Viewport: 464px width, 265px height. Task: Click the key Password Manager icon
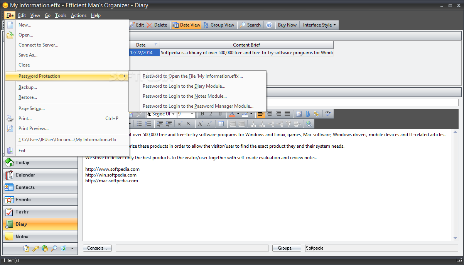pos(35,248)
